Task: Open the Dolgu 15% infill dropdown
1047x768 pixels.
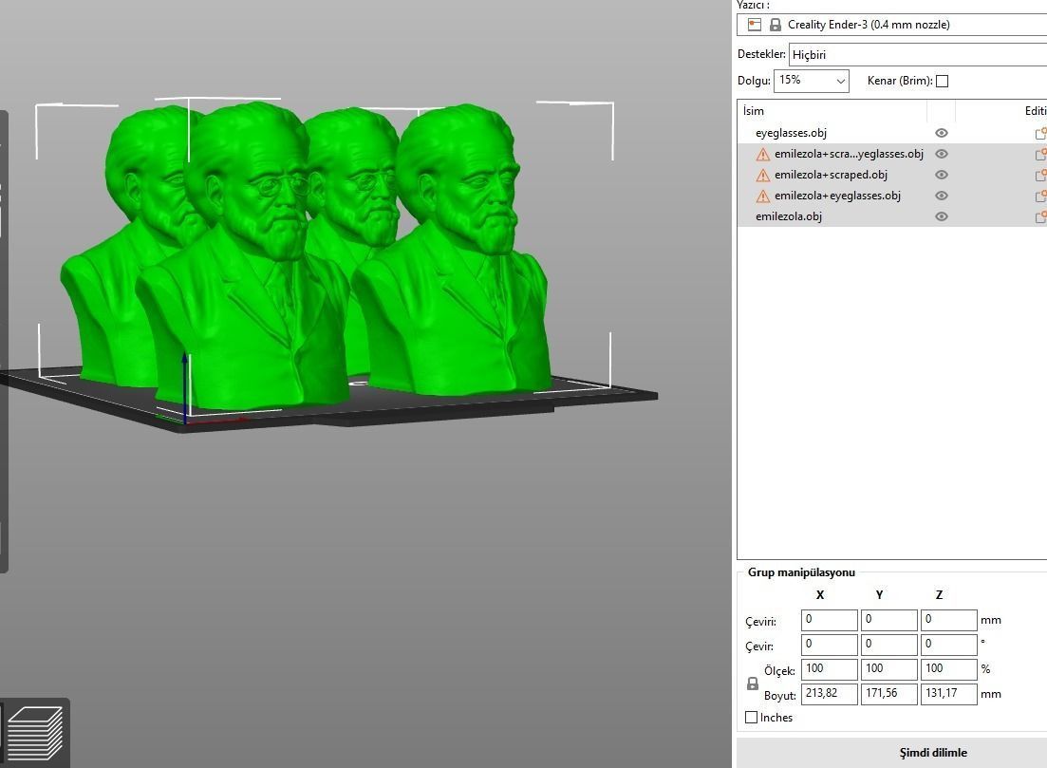Action: click(x=812, y=80)
